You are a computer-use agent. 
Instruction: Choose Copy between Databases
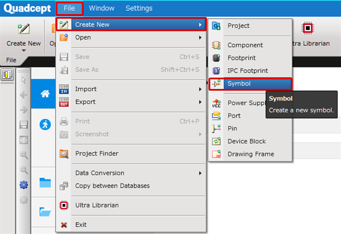pos(131,186)
